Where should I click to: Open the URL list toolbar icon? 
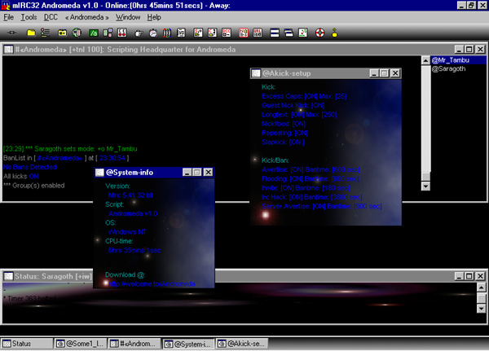click(258, 33)
